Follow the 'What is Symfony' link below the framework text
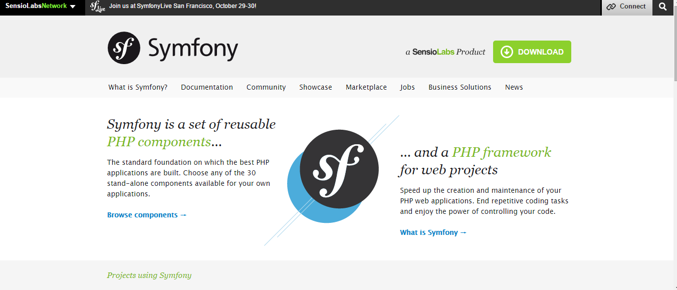 pos(430,232)
